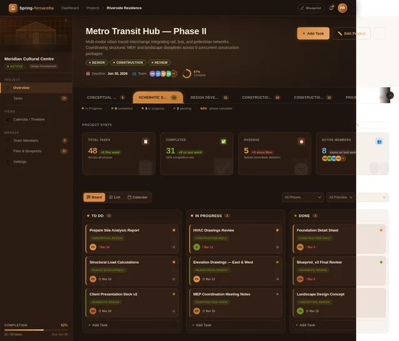
Task: Open notifications bell in the header
Action: click(331, 8)
